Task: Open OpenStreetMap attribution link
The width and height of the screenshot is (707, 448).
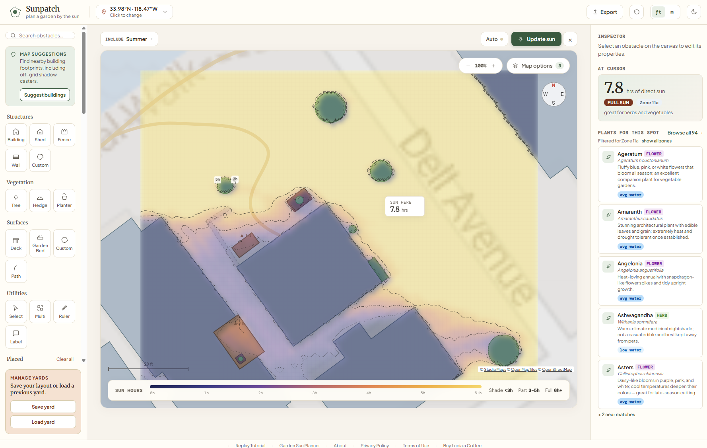Action: [557, 370]
